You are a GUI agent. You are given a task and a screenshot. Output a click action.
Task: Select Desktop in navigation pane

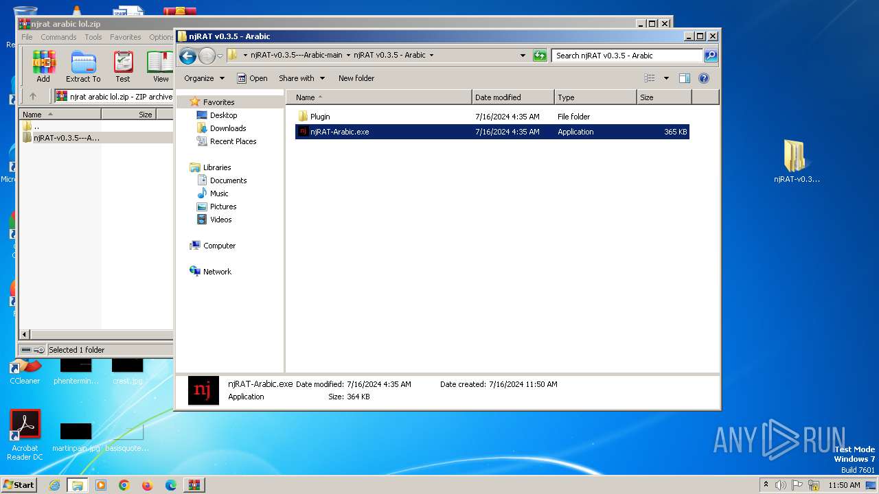(x=223, y=115)
